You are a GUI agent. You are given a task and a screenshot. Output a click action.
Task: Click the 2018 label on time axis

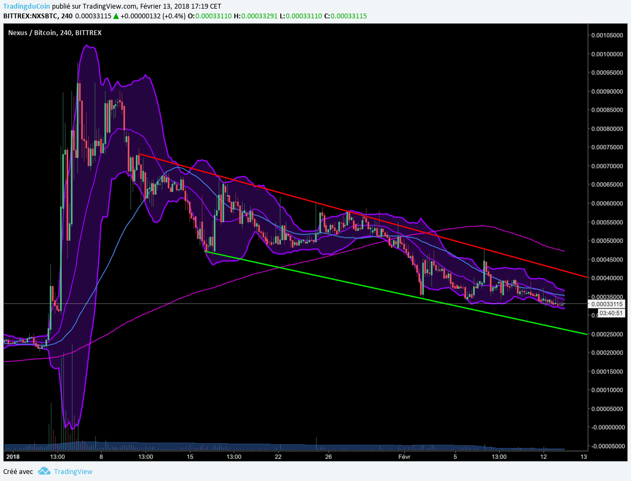point(12,457)
